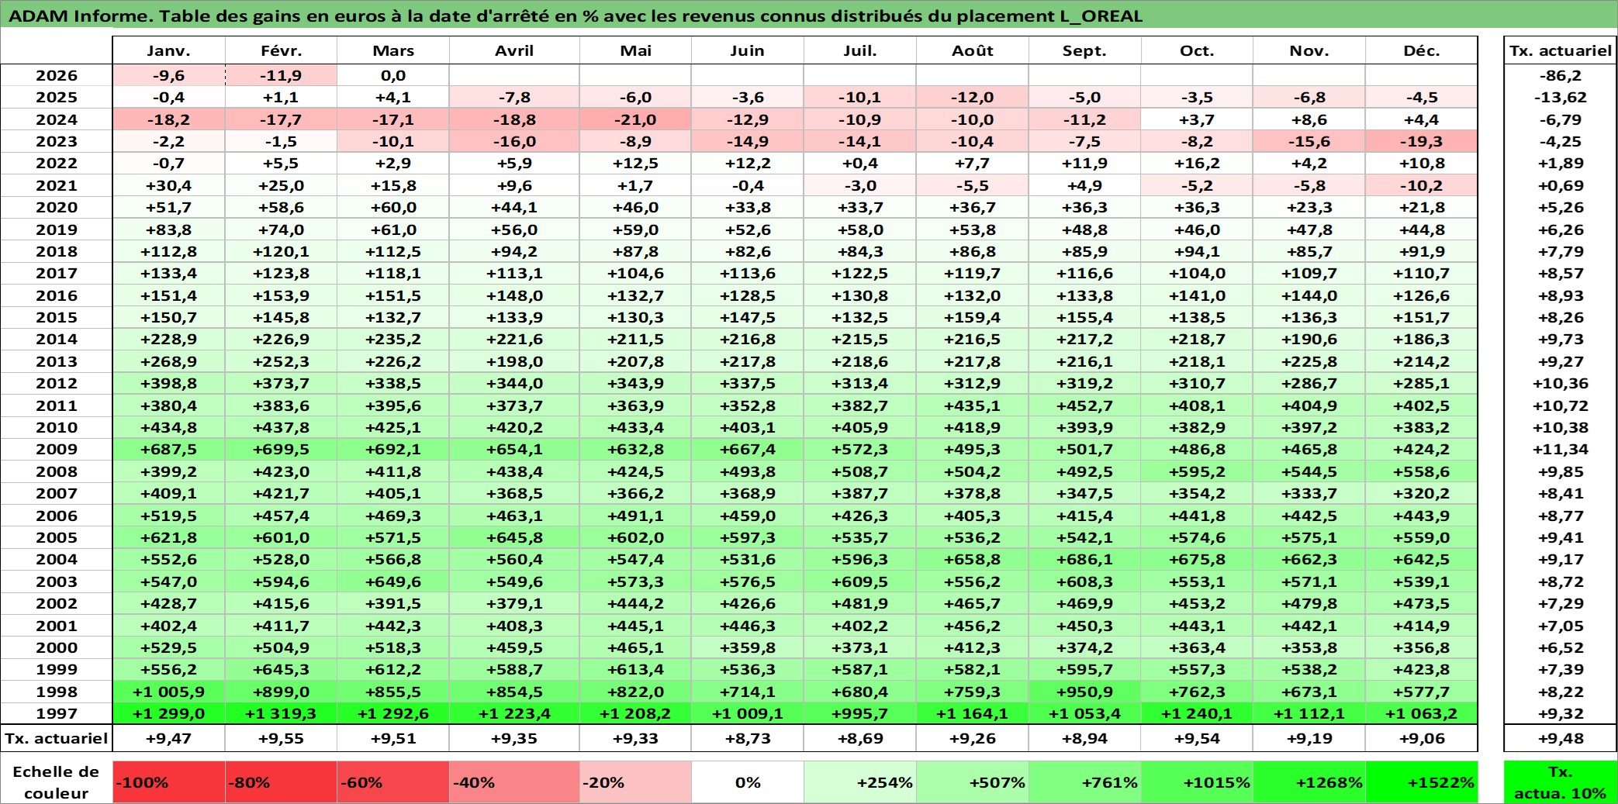Select the 'Avril' column header

(x=514, y=50)
